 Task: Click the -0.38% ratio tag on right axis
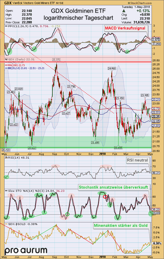click(x=156, y=243)
